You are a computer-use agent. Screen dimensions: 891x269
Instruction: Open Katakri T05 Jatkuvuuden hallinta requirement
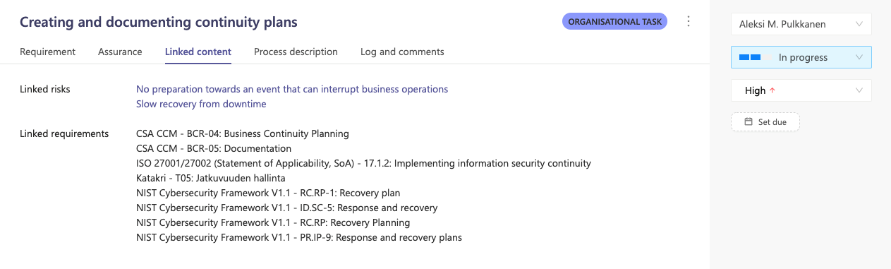click(211, 178)
